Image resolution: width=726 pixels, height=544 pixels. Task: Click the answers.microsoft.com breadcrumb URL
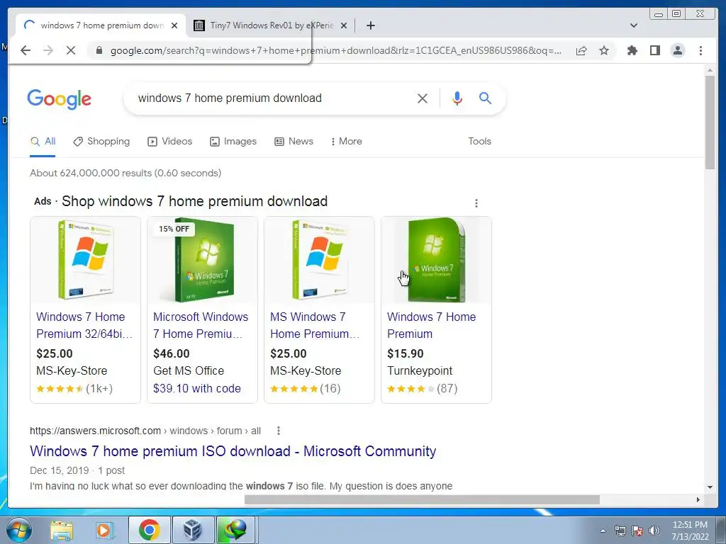pyautogui.click(x=145, y=431)
